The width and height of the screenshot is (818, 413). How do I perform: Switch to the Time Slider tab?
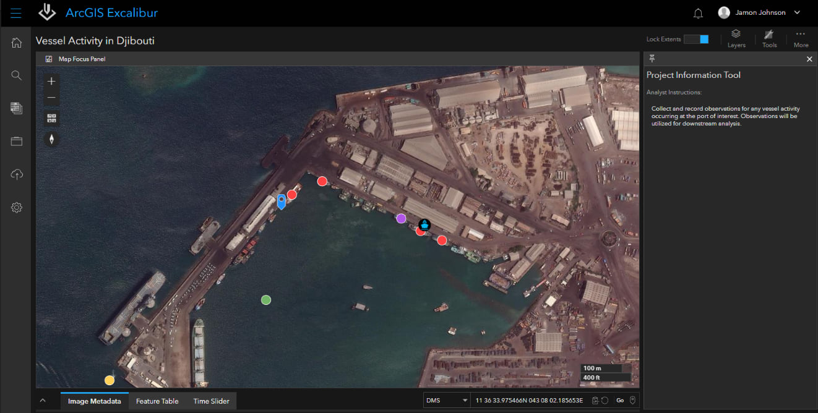click(x=211, y=401)
